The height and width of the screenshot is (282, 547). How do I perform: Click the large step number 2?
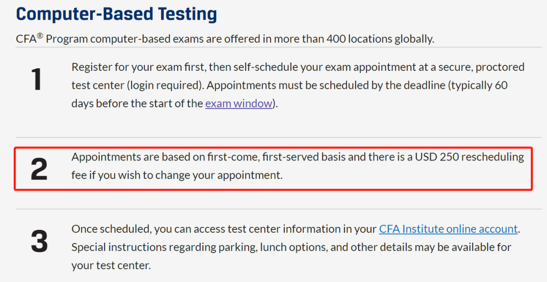pyautogui.click(x=39, y=170)
